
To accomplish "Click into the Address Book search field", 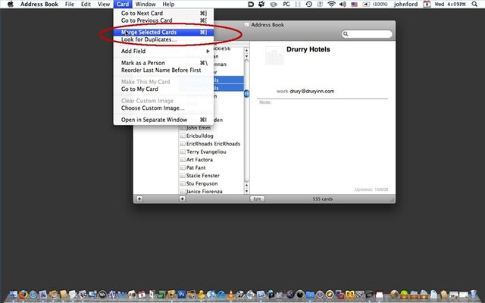I will tap(367, 33).
